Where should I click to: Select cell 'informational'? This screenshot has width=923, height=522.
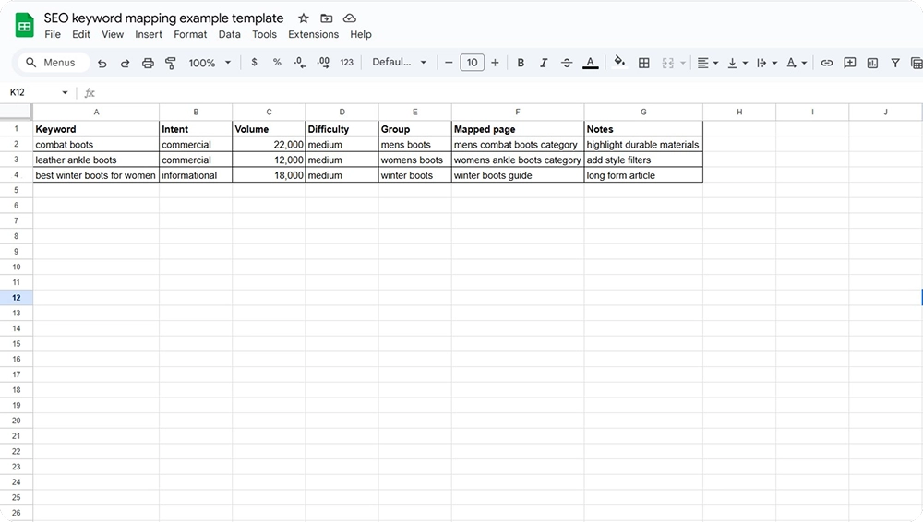point(196,175)
